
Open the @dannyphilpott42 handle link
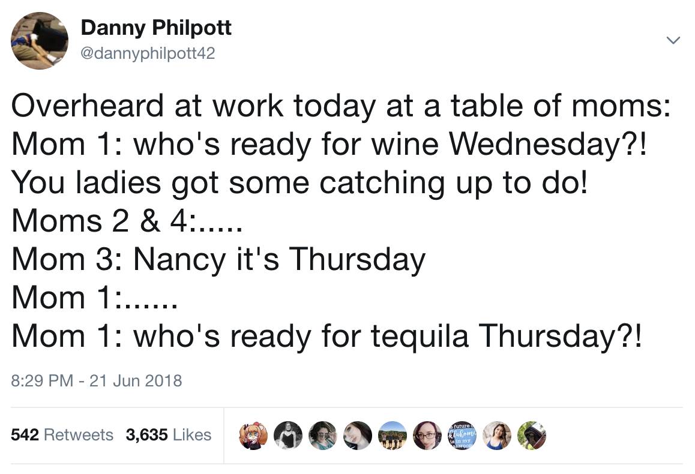click(148, 53)
